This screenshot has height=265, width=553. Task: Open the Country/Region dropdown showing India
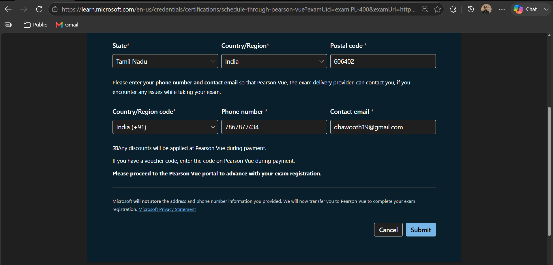click(x=274, y=61)
